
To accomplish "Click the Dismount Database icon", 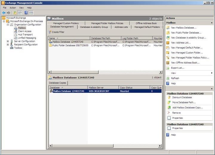I will 169,97.
